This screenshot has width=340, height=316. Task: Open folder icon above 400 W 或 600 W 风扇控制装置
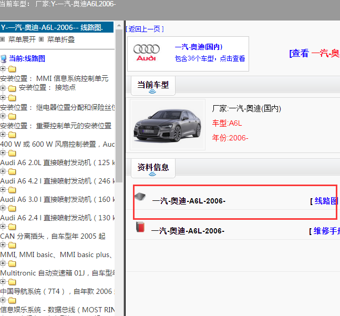coord(12,135)
